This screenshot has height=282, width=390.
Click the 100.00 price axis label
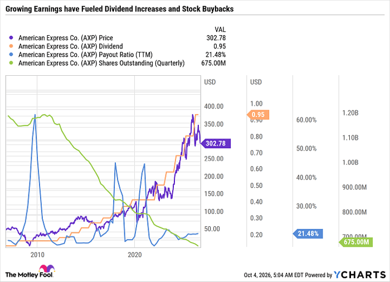coord(213,212)
